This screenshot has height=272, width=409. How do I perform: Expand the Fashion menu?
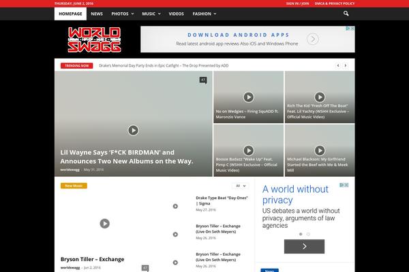coord(204,14)
